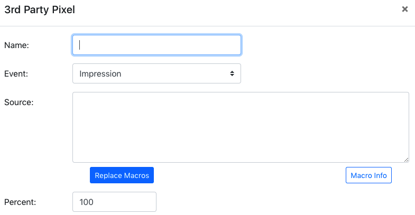Focus the Name text field
This screenshot has height=215, width=415.
156,45
